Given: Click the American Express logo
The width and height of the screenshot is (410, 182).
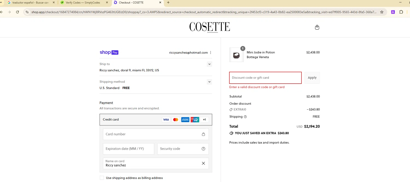Looking at the screenshot, I should pos(185,120).
